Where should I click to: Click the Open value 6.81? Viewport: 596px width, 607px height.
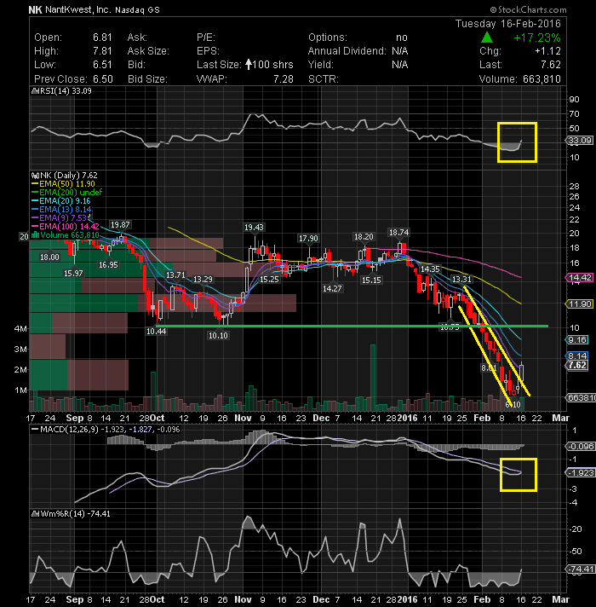click(x=102, y=38)
